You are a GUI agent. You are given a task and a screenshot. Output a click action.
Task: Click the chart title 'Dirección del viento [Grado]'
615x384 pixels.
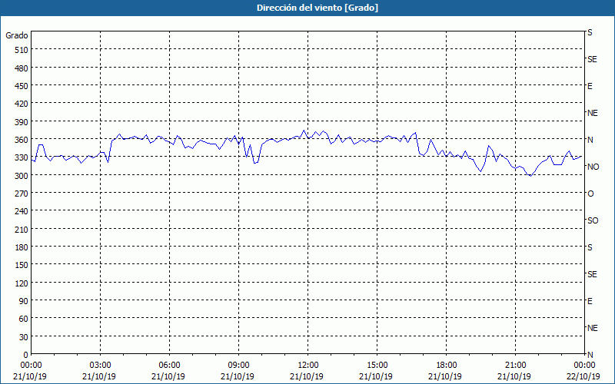pos(317,8)
